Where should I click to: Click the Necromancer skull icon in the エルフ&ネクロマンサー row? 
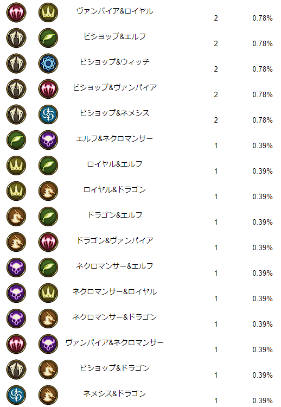point(48,140)
